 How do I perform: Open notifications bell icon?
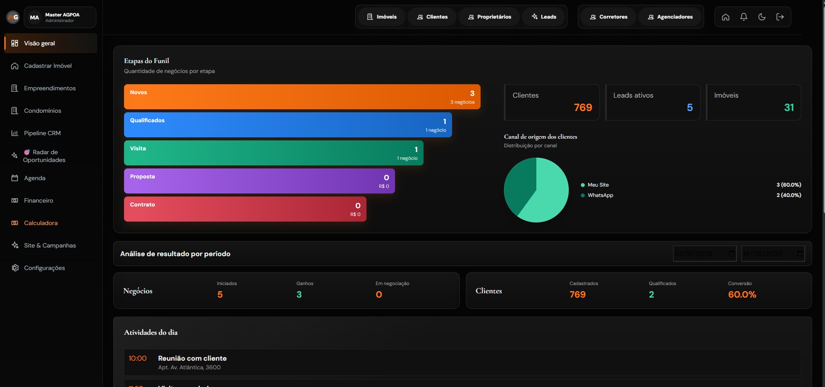coord(744,17)
